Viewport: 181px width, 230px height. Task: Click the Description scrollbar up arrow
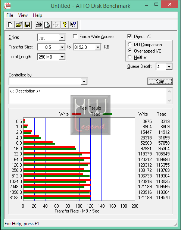pyautogui.click(x=169, y=92)
